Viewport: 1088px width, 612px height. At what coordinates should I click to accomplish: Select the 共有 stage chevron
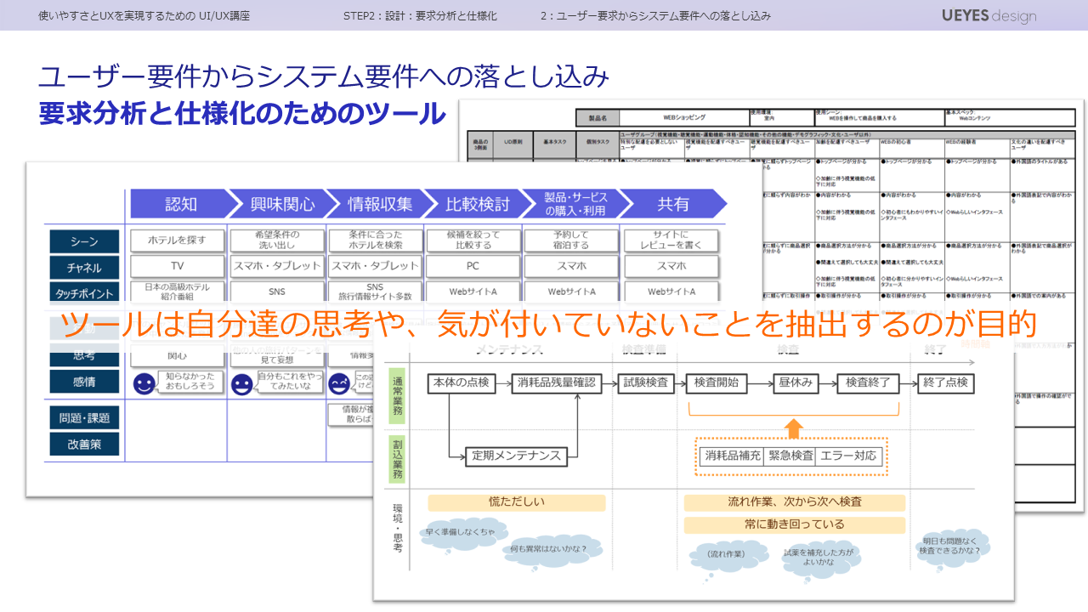[672, 204]
